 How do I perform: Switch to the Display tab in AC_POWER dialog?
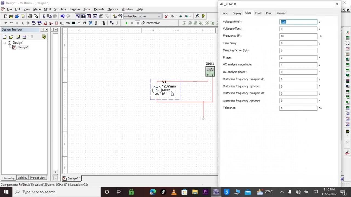[x=237, y=13]
